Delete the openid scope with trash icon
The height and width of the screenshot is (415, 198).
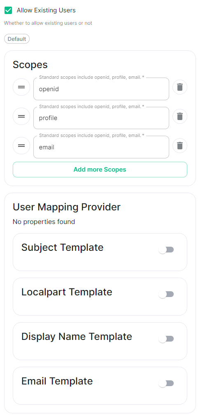coord(180,87)
